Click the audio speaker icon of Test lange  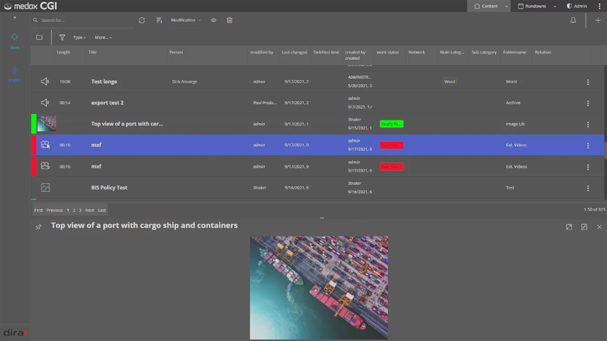click(x=45, y=81)
